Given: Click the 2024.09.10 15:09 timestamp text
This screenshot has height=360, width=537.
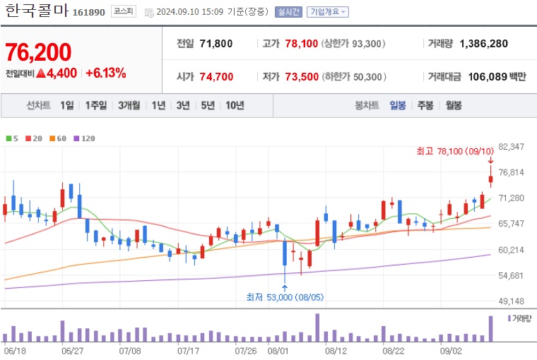Looking at the screenshot, I should (190, 12).
